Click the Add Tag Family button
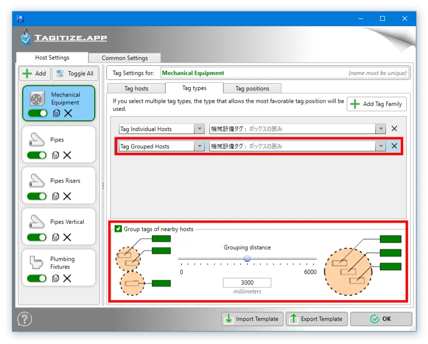This screenshot has height=344, width=428. point(377,104)
